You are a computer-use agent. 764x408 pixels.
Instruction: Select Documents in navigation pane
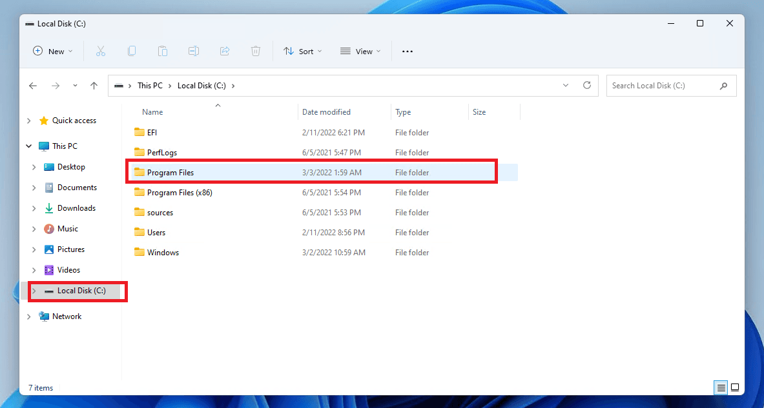(77, 187)
